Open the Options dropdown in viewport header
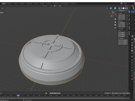This screenshot has width=135, height=101. pos(127,6)
